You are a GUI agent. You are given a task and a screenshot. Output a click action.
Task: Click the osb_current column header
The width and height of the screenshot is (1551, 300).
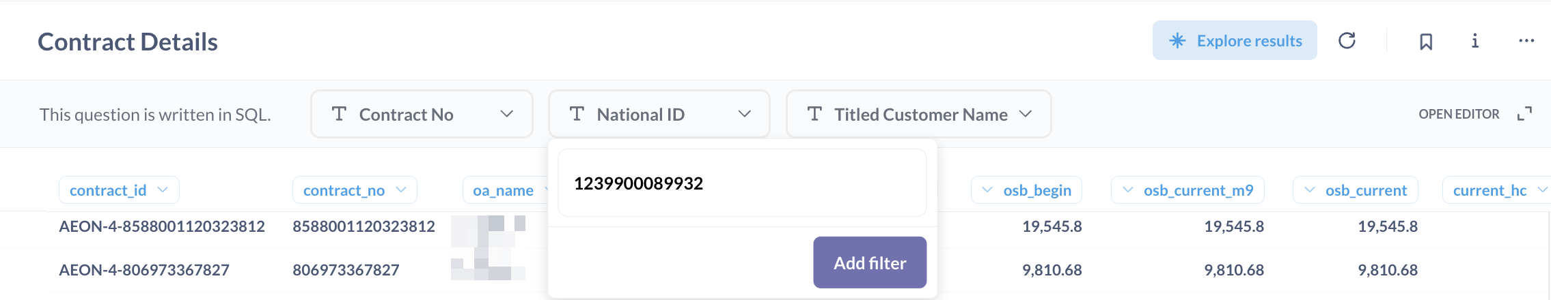(1356, 190)
